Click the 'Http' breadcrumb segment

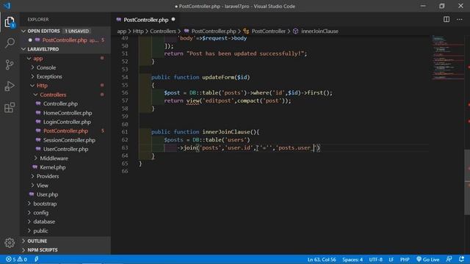pyautogui.click(x=138, y=31)
